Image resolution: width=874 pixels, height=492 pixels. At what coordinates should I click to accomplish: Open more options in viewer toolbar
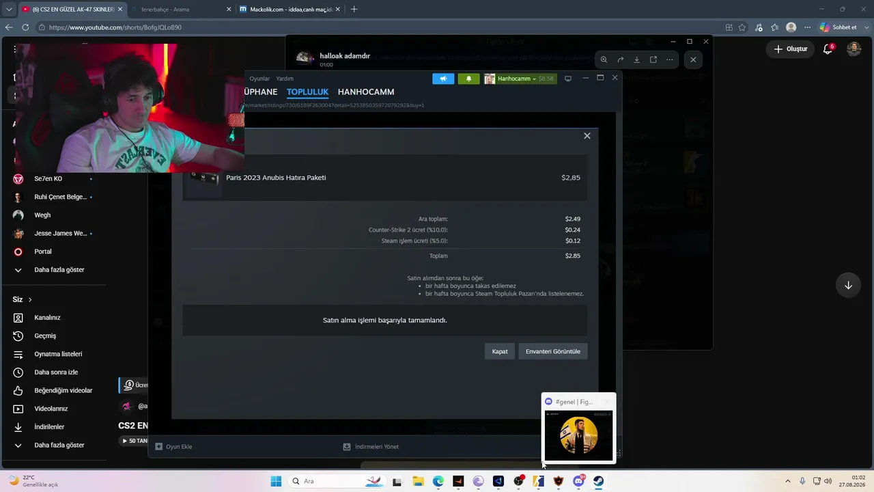click(669, 59)
